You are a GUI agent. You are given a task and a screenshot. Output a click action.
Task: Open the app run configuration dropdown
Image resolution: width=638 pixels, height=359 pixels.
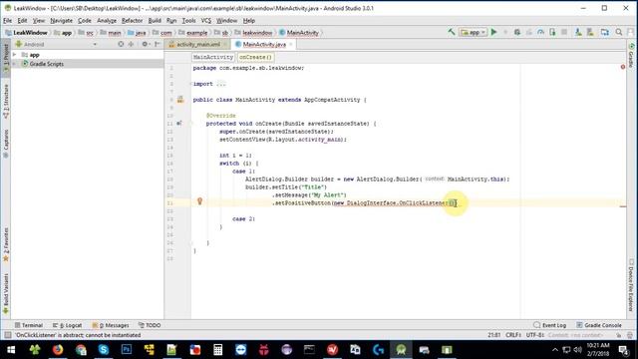click(473, 32)
